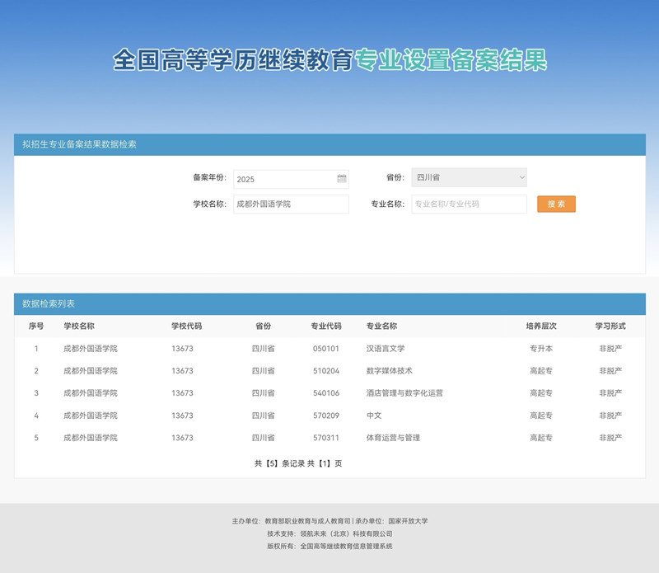Click the 专业名称/专业代码 input field
This screenshot has height=573, width=659.
tap(470, 204)
